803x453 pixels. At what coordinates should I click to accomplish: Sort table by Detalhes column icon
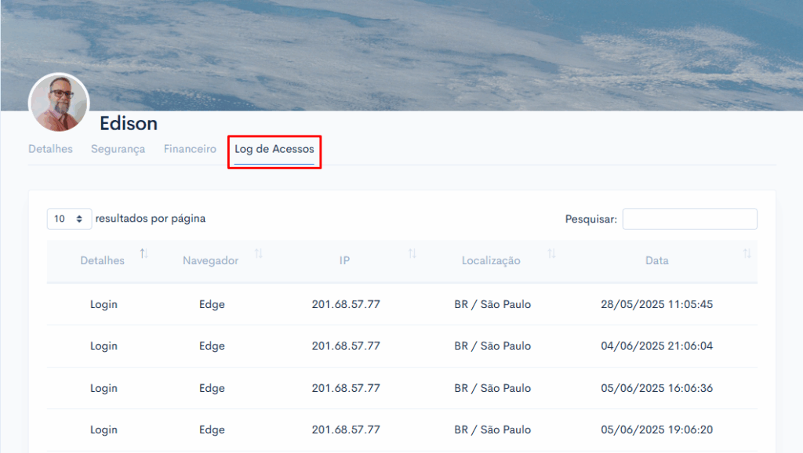point(144,253)
